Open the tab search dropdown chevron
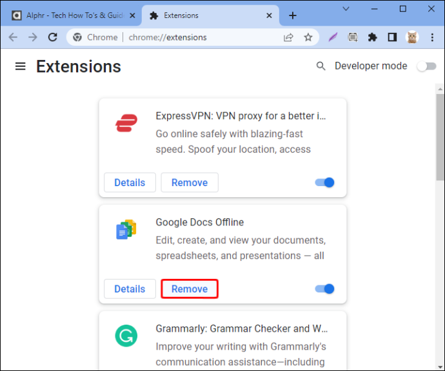445x371 pixels. (x=346, y=9)
